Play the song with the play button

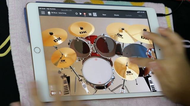(80, 14)
